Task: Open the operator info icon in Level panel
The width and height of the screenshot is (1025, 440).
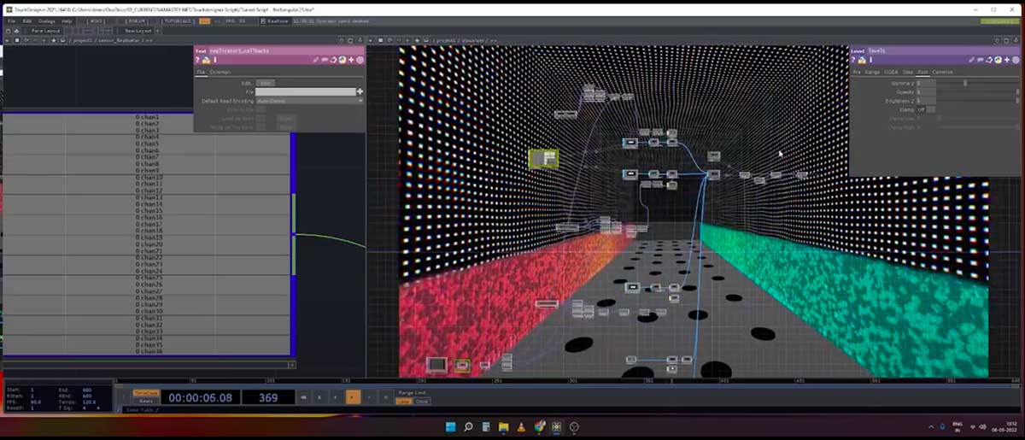Action: [x=869, y=60]
